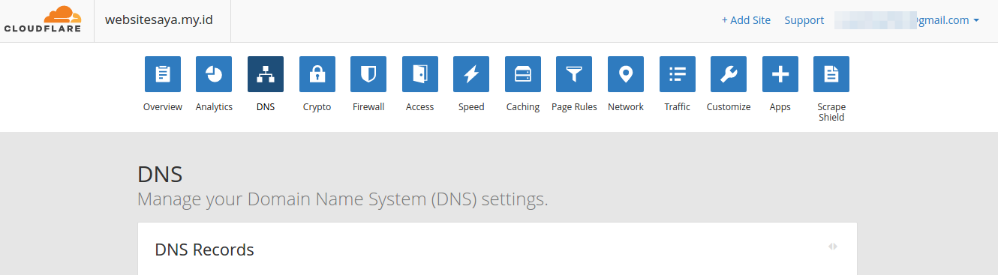Open the websitesaya.my.id site selector
The height and width of the screenshot is (275, 998).
(159, 20)
